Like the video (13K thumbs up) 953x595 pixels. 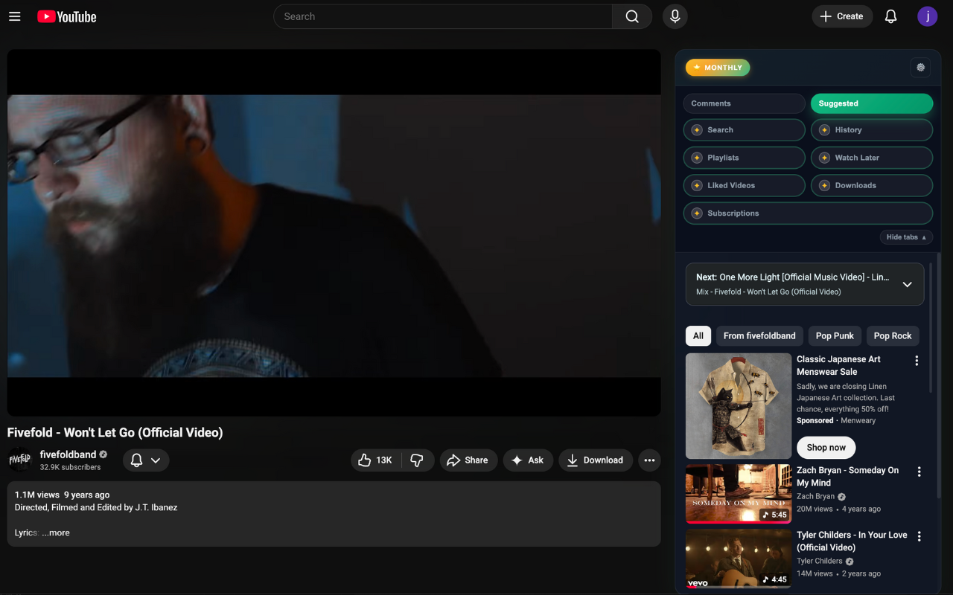(376, 460)
